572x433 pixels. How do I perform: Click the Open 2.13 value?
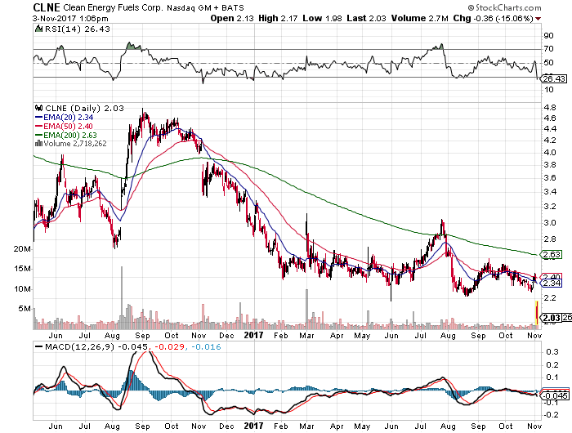pyautogui.click(x=232, y=18)
